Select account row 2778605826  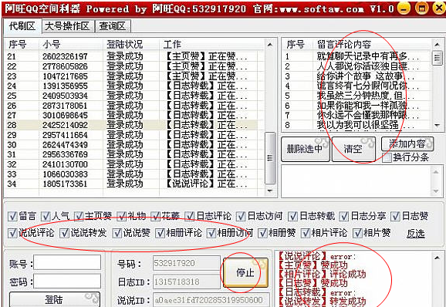[x=131, y=66]
